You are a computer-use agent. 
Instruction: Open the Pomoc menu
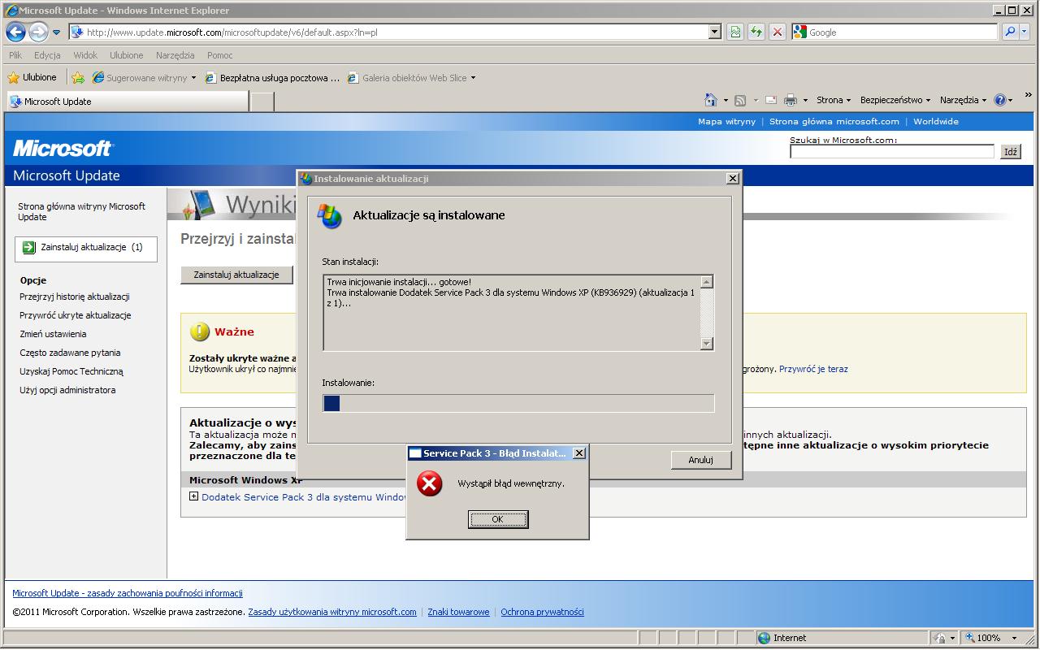(220, 55)
